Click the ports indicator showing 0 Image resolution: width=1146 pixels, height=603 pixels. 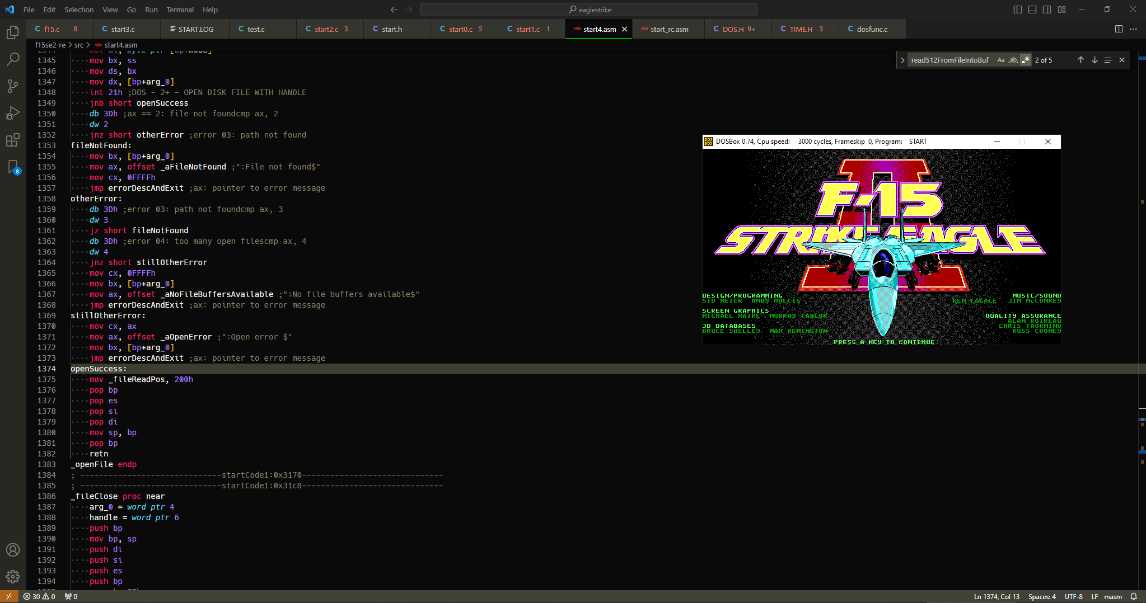tap(71, 596)
